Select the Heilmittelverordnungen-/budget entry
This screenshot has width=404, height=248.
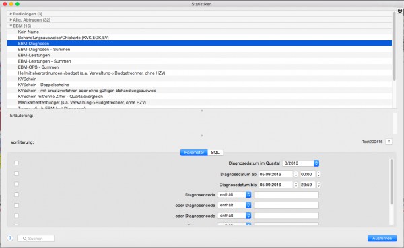[x=199, y=73]
